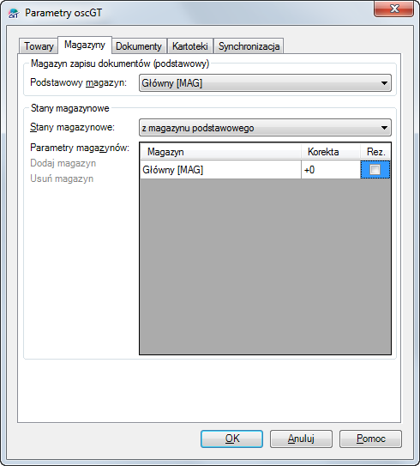
Task: Confirm with the OK button
Action: click(231, 439)
